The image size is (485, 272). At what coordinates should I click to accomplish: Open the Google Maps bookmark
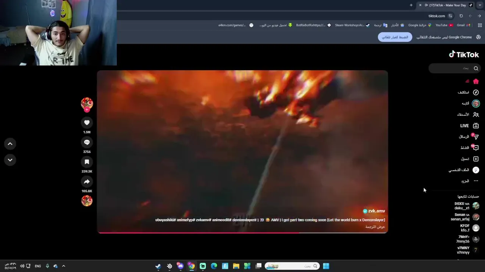[x=420, y=25]
